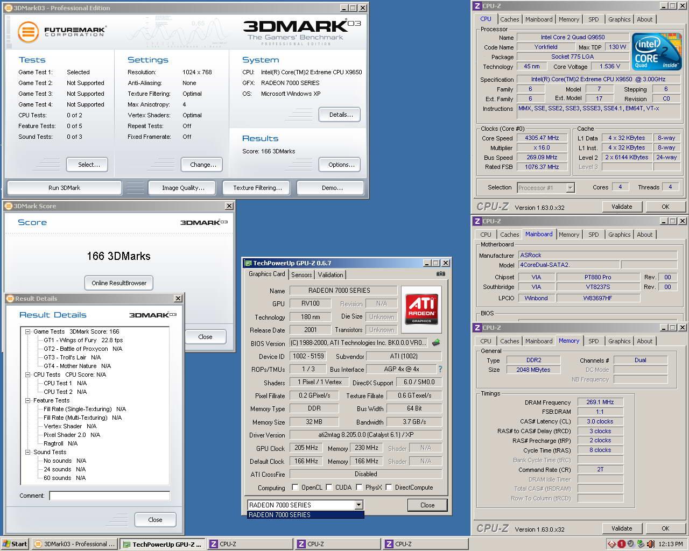Click the Result Details window icon

(10, 299)
